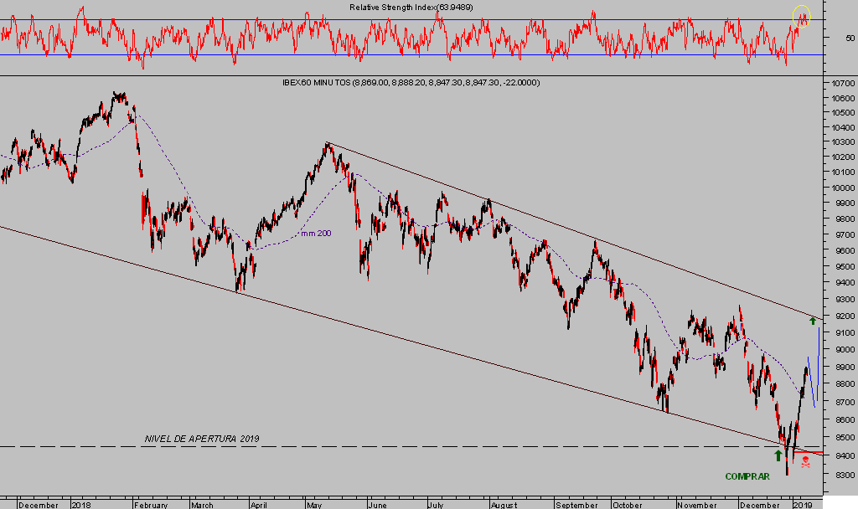The width and height of the screenshot is (858, 509).
Task: Click the July time axis label
Action: pyautogui.click(x=436, y=505)
